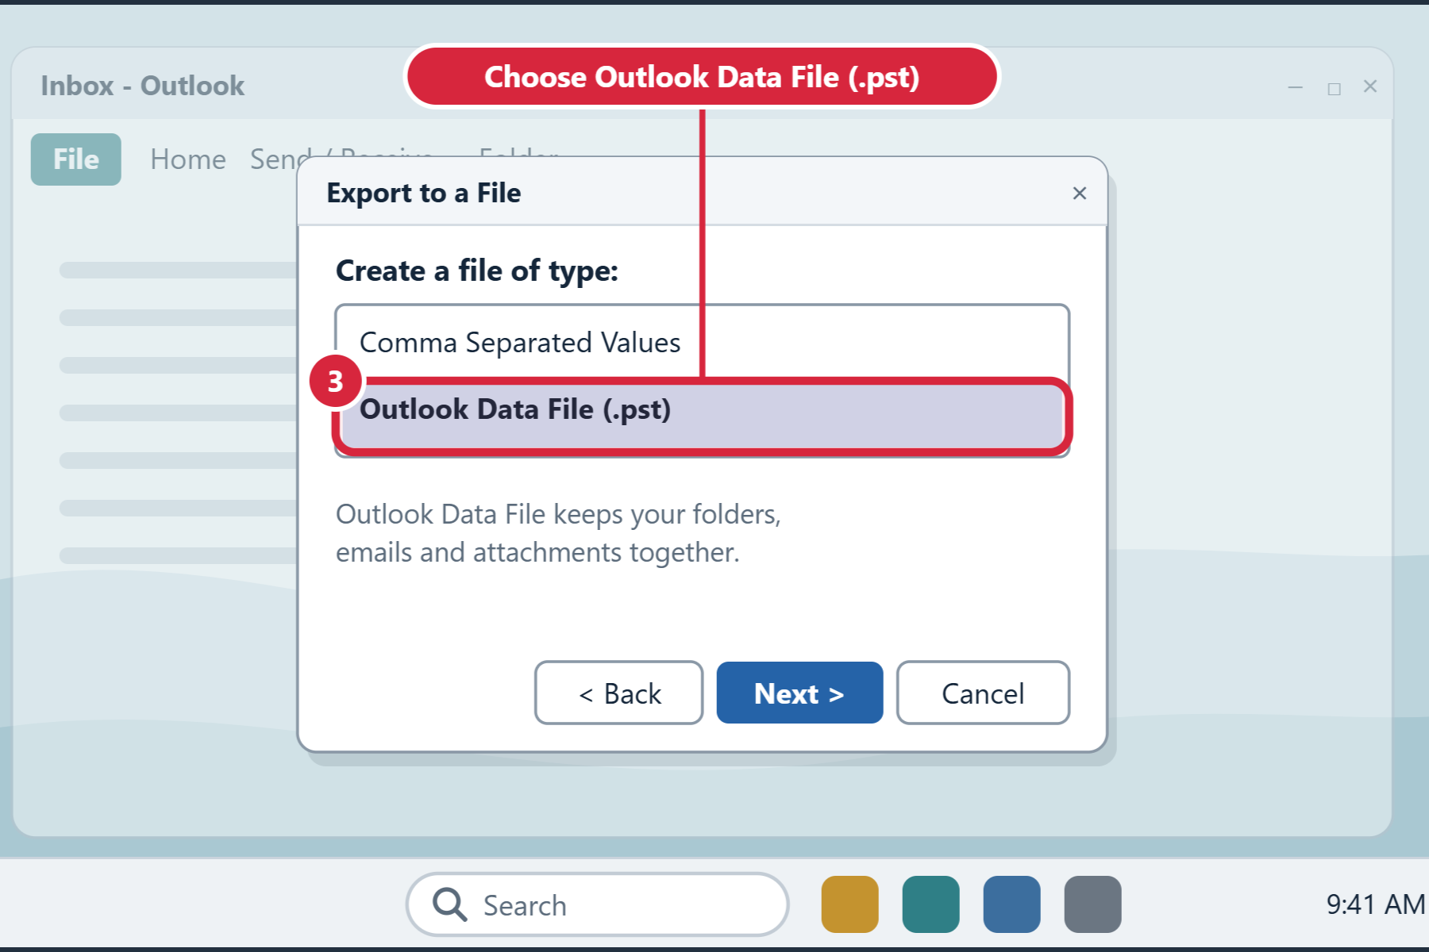The image size is (1429, 952).
Task: Open the teal taskbar app icon
Action: point(930,904)
